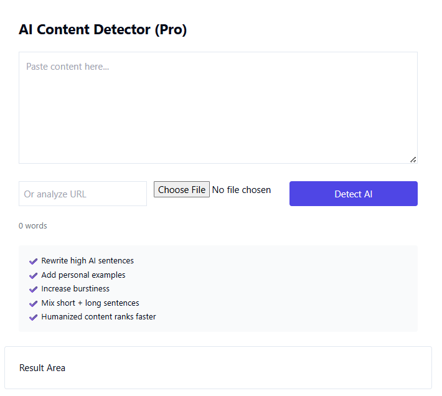Click the checkmark beside Humanized content ranks faster

point(34,318)
